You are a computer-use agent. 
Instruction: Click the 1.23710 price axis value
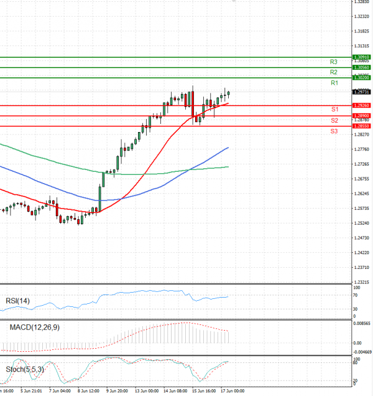coord(361,268)
